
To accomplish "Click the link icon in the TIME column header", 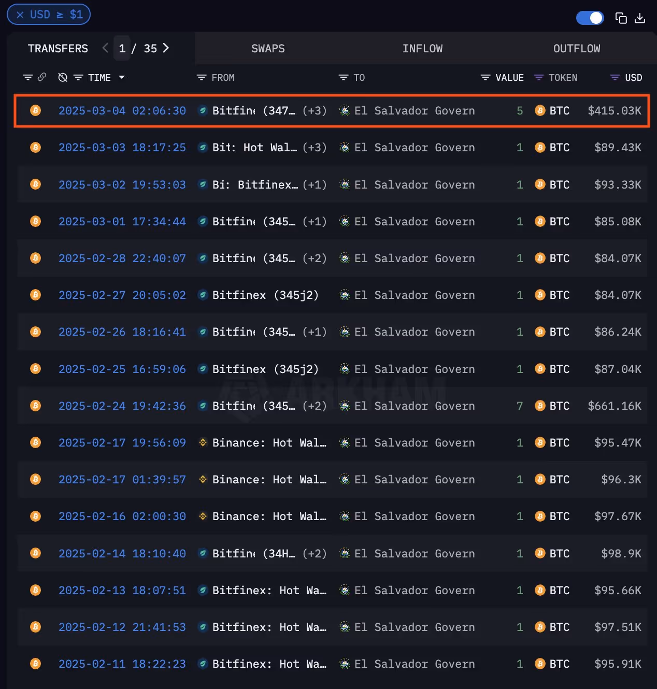I will 41,77.
